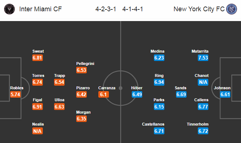
Task: Click Nealis' N/A rating badge
Action: [x=37, y=131]
